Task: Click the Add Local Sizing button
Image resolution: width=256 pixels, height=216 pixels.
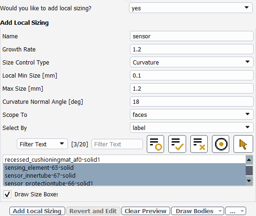Action: tap(37, 211)
